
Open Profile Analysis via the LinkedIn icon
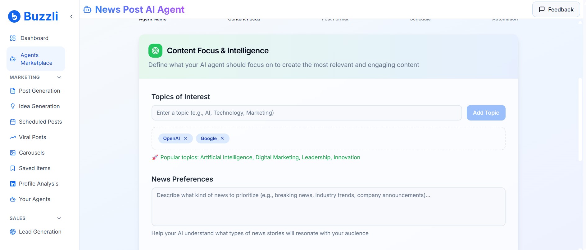click(13, 183)
